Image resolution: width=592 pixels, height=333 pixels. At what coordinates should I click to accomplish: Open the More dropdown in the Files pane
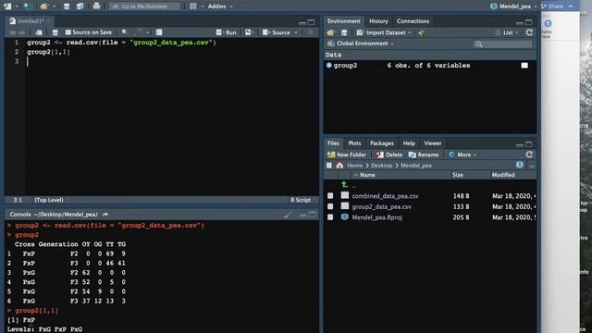(x=462, y=154)
